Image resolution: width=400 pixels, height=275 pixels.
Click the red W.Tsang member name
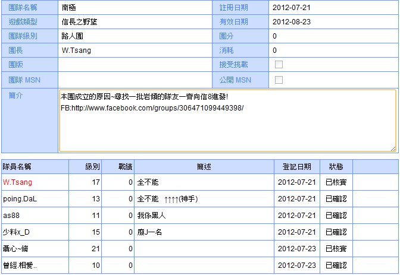(x=17, y=182)
